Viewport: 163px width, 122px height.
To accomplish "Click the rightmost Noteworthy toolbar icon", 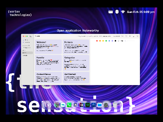I will click(138, 36).
